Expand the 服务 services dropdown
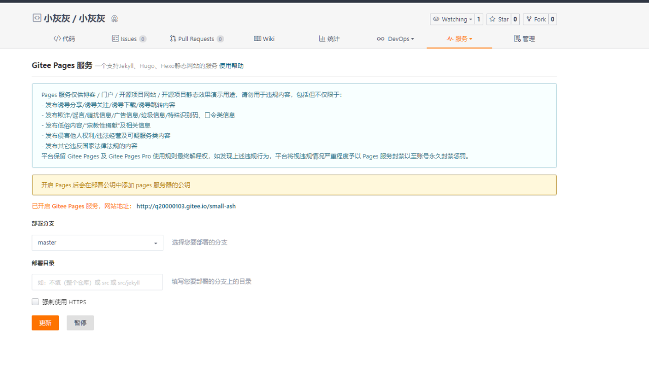 [459, 39]
